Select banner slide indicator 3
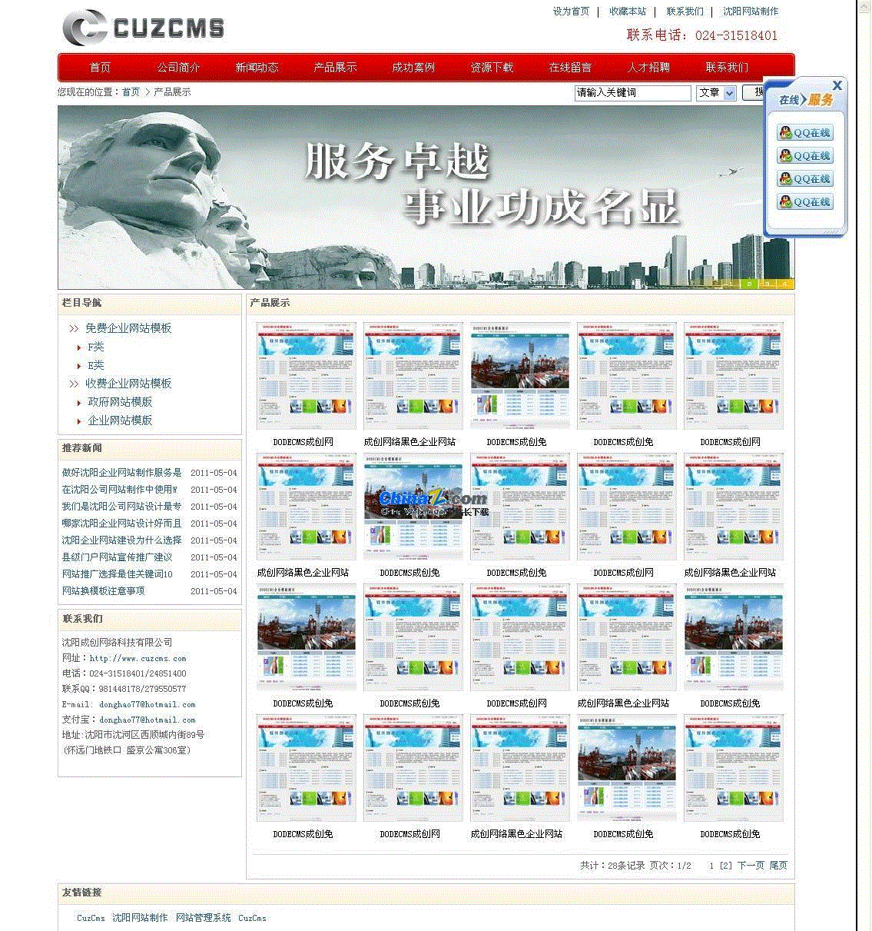 (x=767, y=284)
